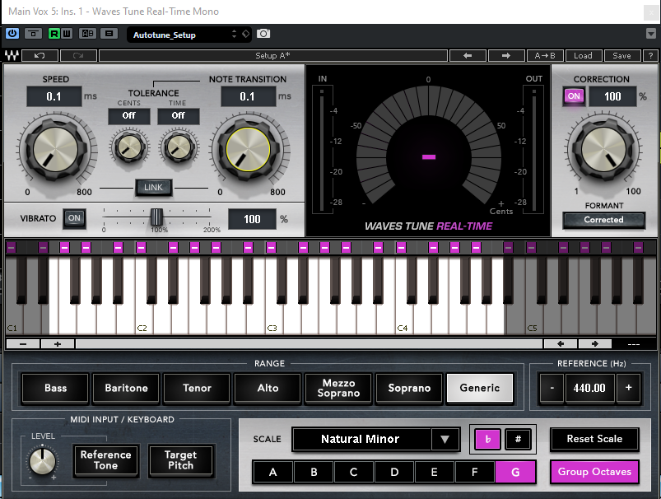Click the C3 key on the keyboard
This screenshot has height=499, width=661.
click(x=274, y=316)
